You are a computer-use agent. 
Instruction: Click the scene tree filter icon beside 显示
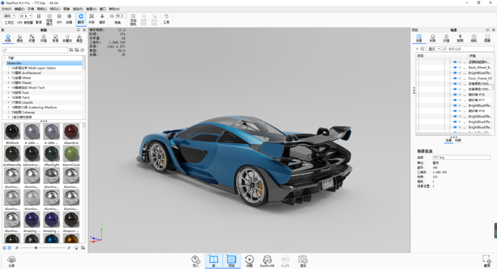point(422,49)
